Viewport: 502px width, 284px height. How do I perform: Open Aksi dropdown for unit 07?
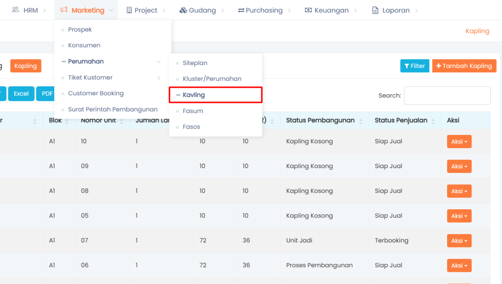[459, 240]
